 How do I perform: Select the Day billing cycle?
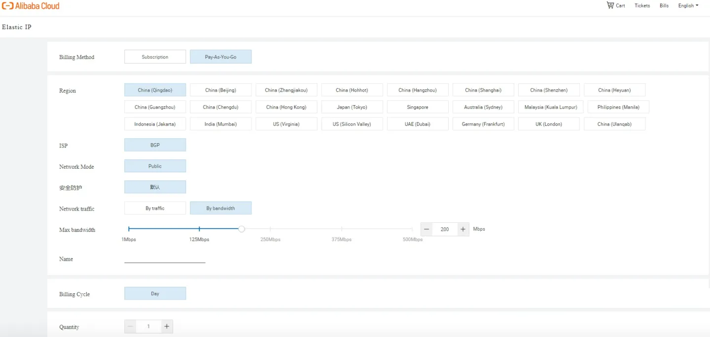[155, 293]
